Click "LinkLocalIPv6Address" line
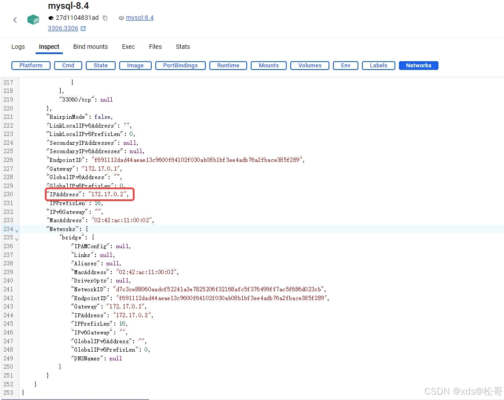Viewport: 504px width, 400px height. click(x=89, y=125)
